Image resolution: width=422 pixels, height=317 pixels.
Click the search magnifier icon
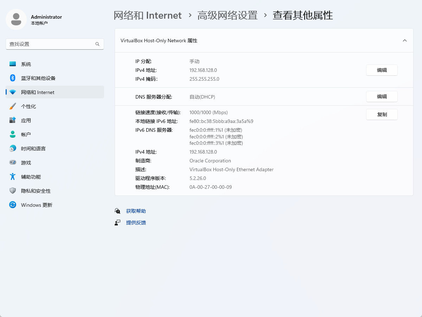(97, 44)
